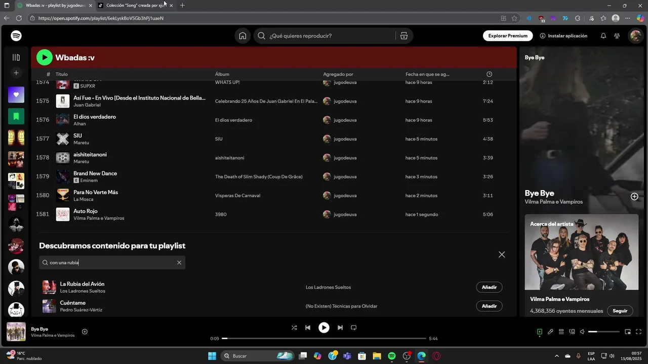Open Eminem artist link
Viewport: 648px width, 364px height.
pos(89,180)
